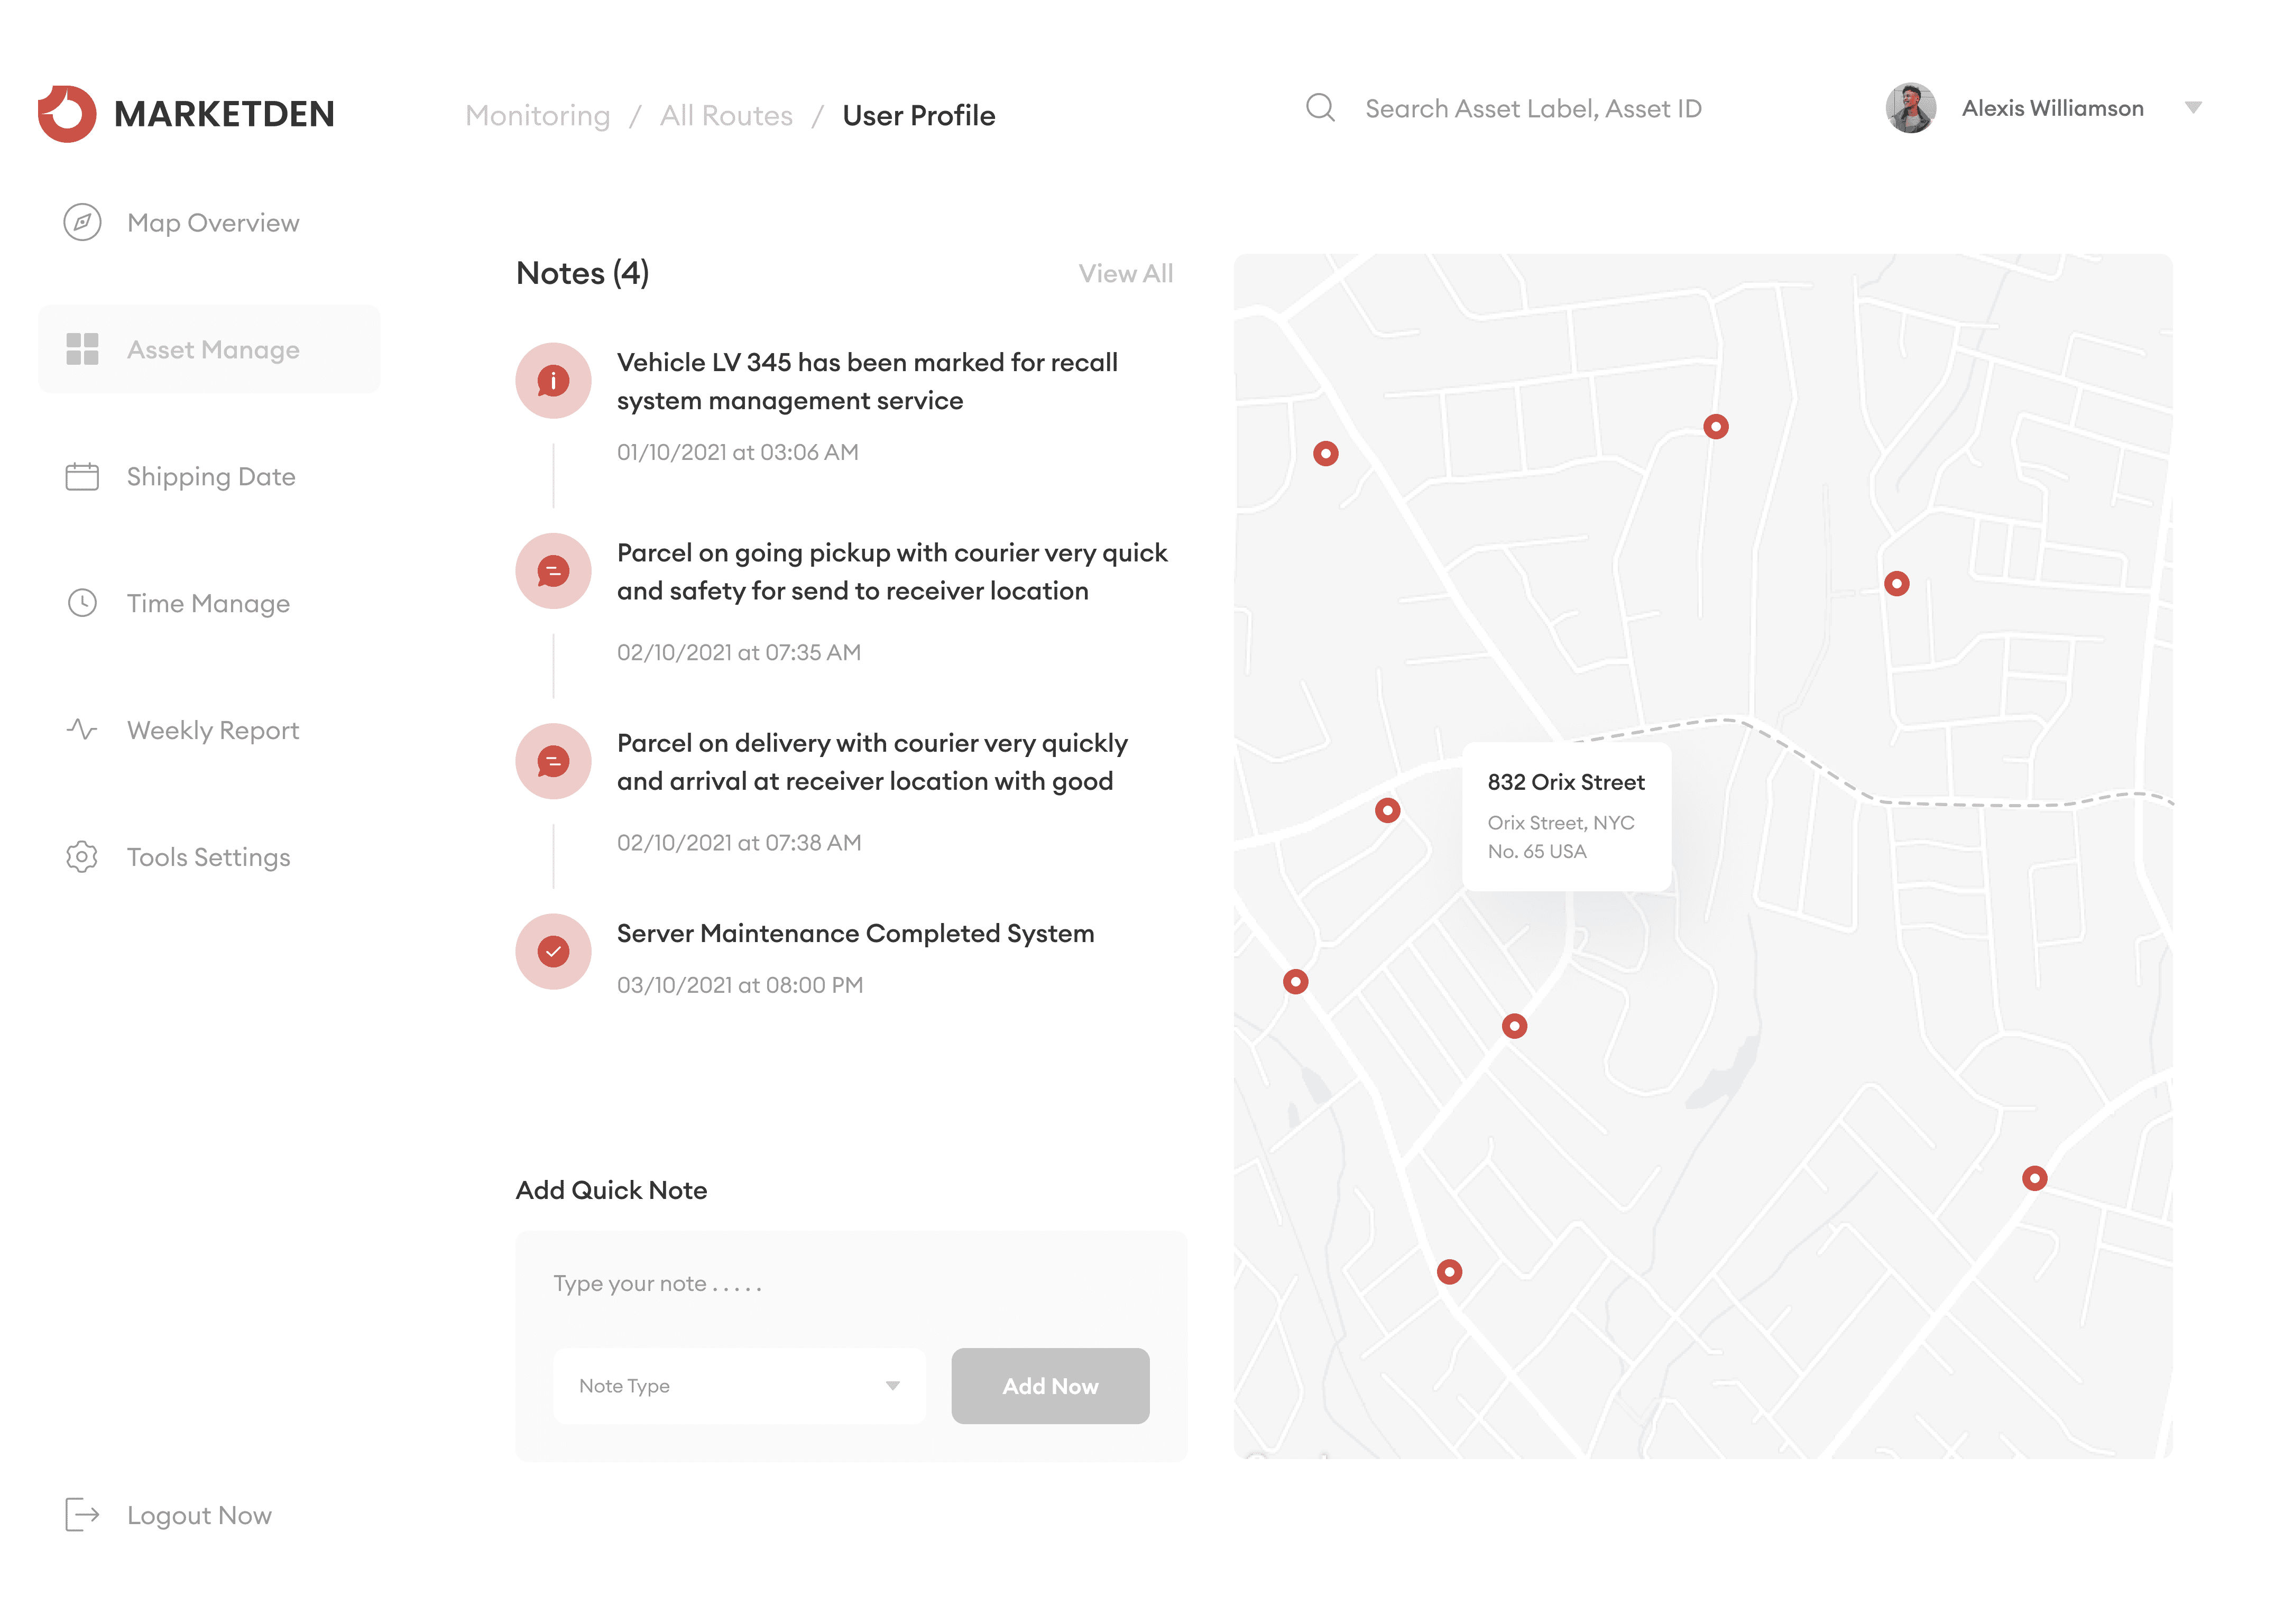Expand the Alexis Williamson account dropdown arrow
The height and width of the screenshot is (1624, 2284).
click(2193, 107)
